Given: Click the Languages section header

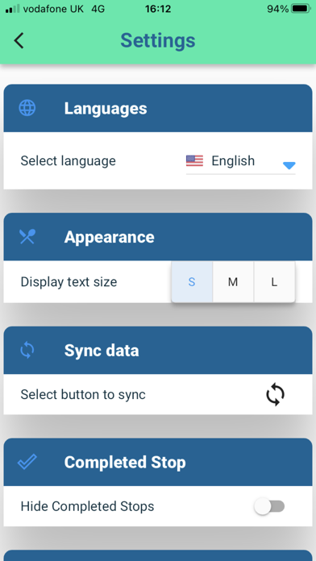Looking at the screenshot, I should click(158, 108).
